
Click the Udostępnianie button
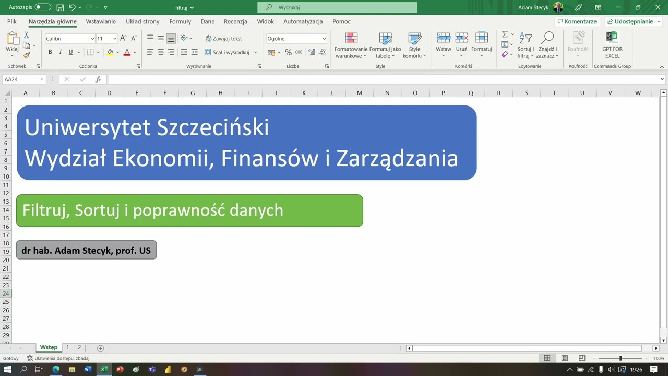(634, 21)
